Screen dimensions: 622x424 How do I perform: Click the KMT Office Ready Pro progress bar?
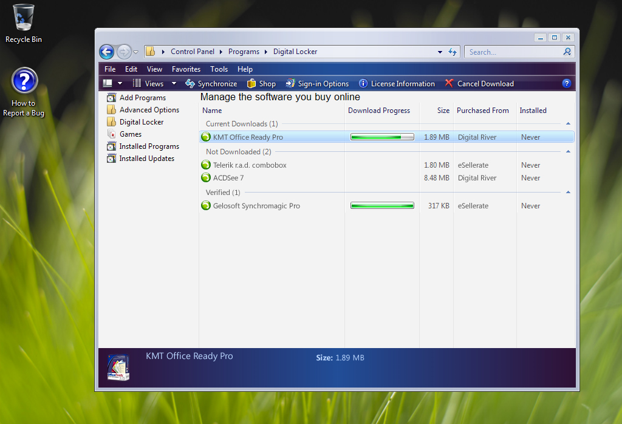pos(382,137)
